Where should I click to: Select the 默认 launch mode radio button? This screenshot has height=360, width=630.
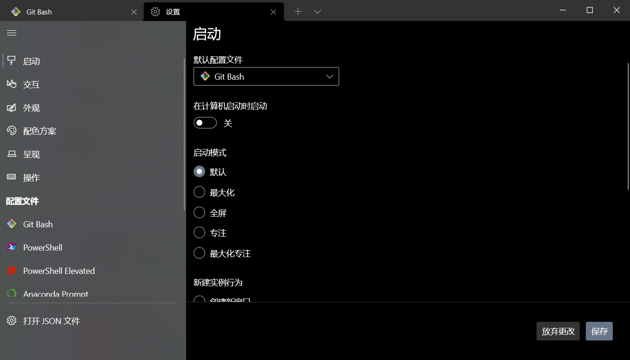[x=199, y=172]
